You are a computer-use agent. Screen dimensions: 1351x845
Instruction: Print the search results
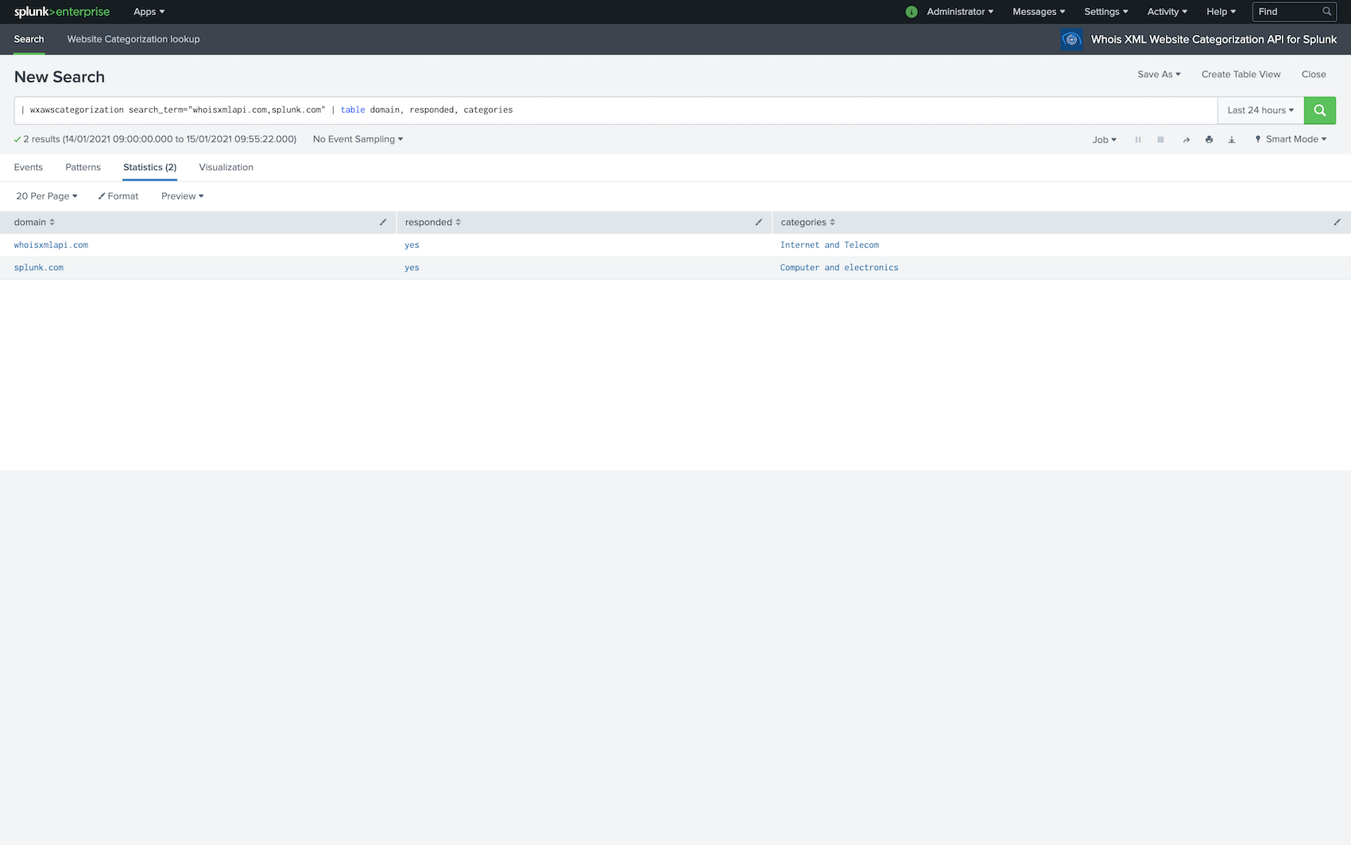click(x=1209, y=139)
